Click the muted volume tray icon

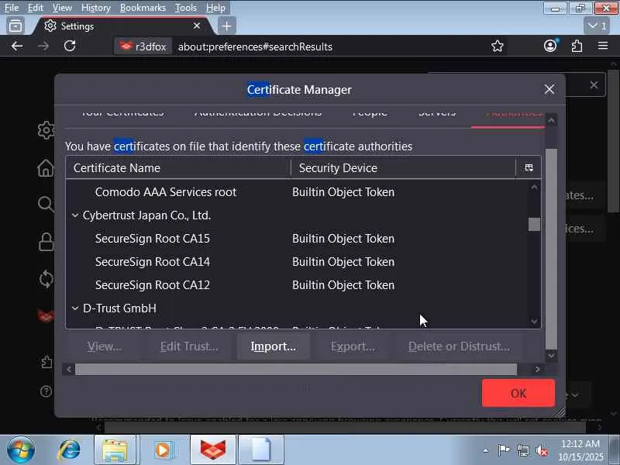[x=541, y=450]
